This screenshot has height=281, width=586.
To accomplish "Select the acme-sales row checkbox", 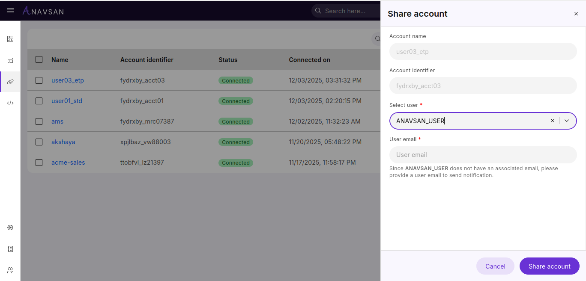I will [x=39, y=163].
